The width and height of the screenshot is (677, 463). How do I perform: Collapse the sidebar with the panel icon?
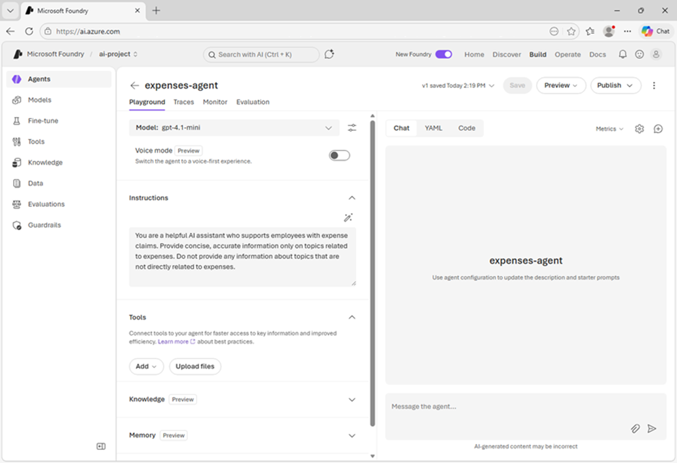pyautogui.click(x=101, y=446)
